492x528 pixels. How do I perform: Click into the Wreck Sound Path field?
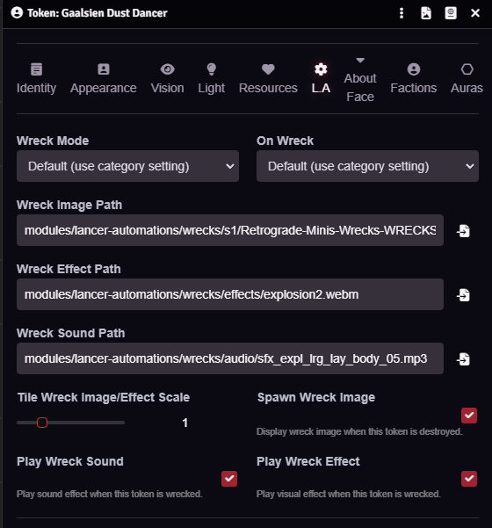click(230, 358)
